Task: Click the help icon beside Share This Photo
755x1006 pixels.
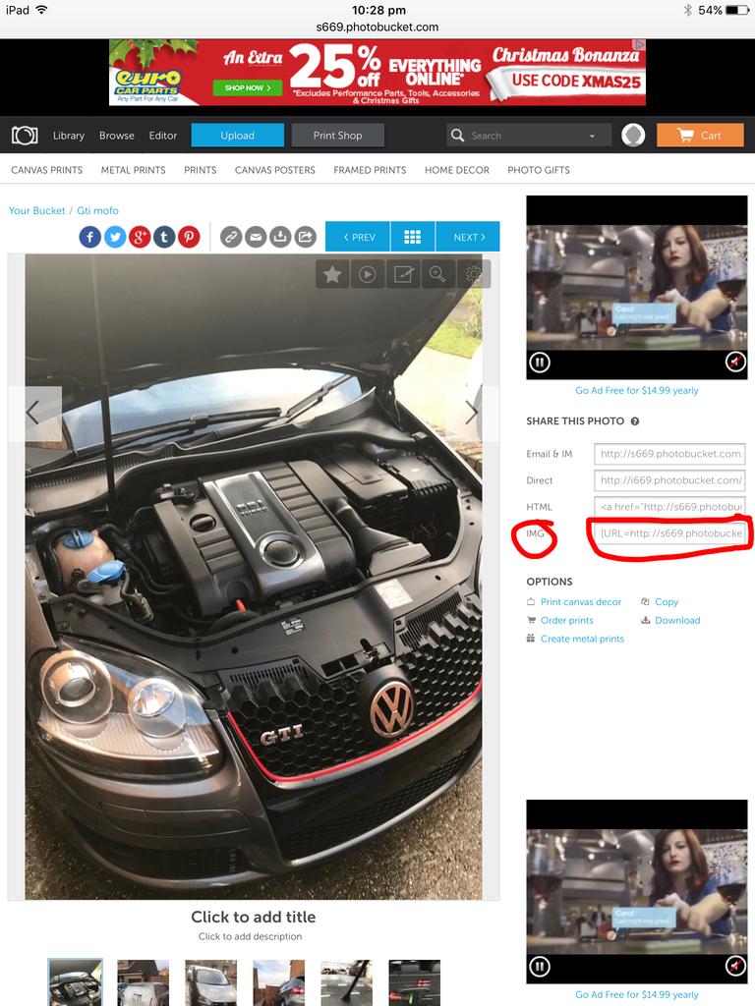Action: (x=634, y=421)
